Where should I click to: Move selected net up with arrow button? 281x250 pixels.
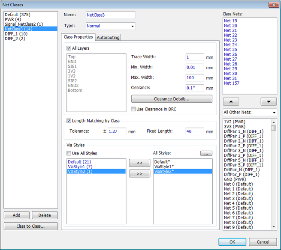(231, 101)
